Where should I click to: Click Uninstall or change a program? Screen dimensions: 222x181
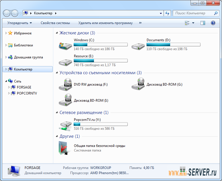[x=105, y=23]
